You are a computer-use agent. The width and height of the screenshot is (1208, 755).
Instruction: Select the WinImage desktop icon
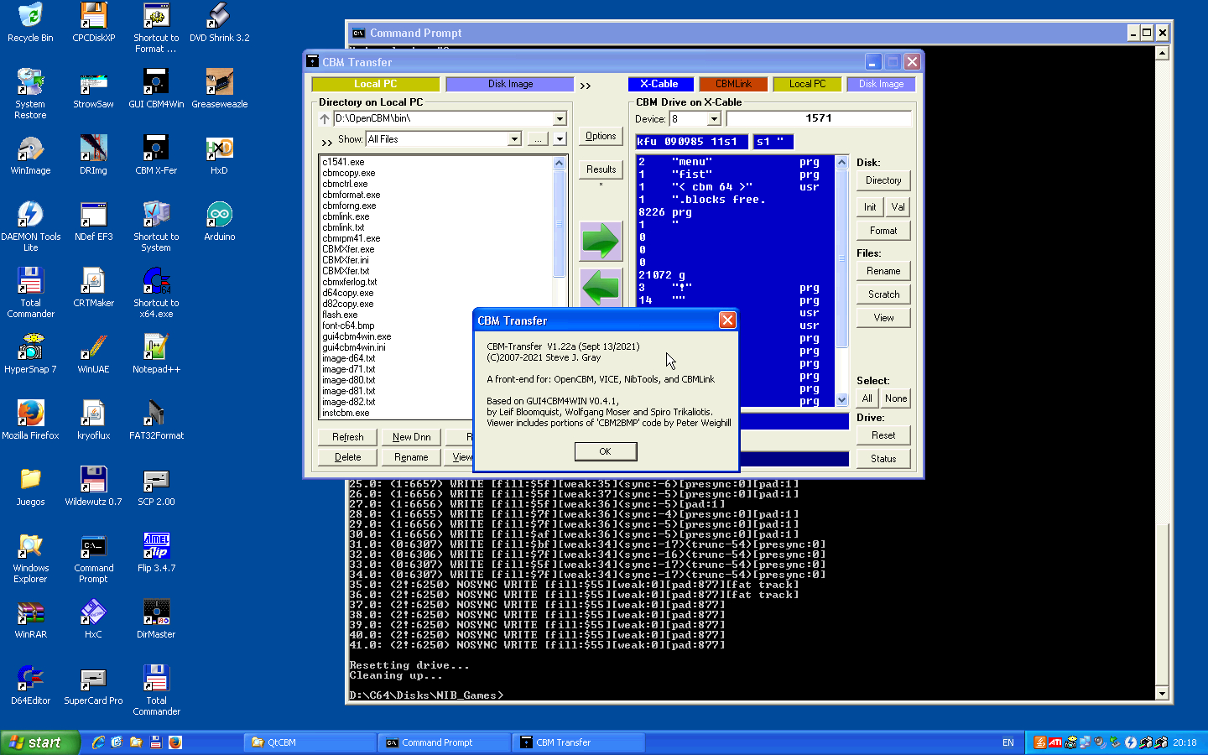[x=30, y=155]
